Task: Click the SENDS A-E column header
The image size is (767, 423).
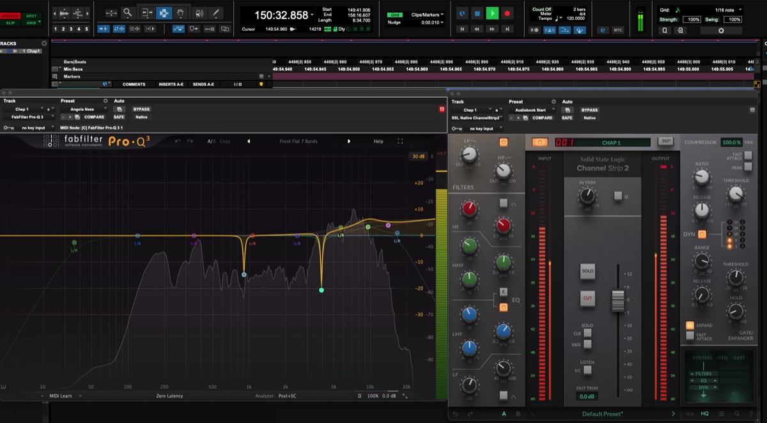Action: coord(203,84)
